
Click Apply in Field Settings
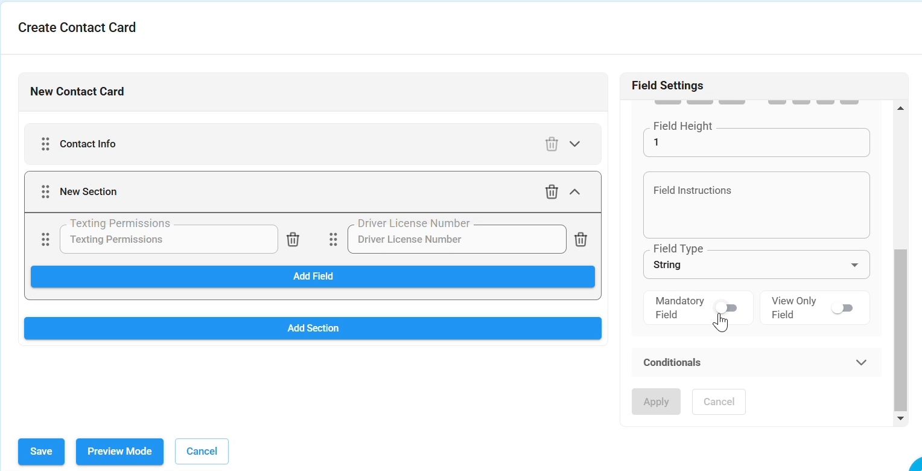656,402
